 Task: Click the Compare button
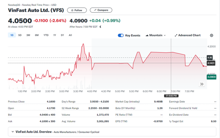point(101,10)
